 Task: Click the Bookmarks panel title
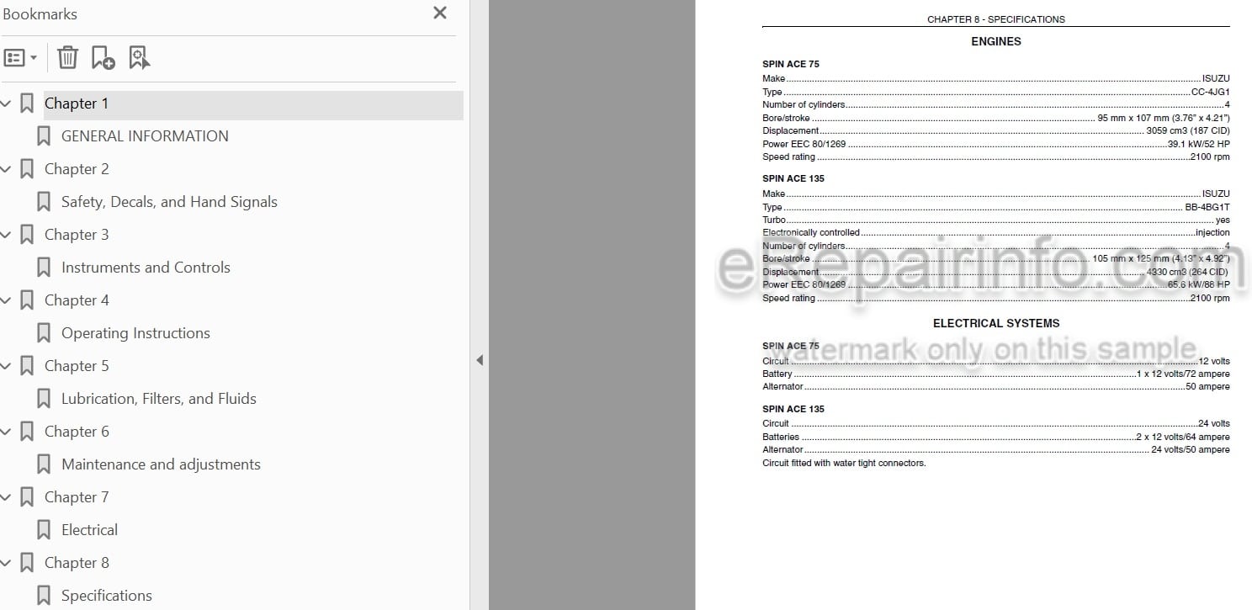click(40, 14)
